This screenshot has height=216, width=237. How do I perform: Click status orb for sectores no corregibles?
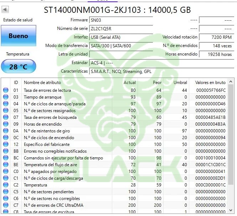(6, 198)
